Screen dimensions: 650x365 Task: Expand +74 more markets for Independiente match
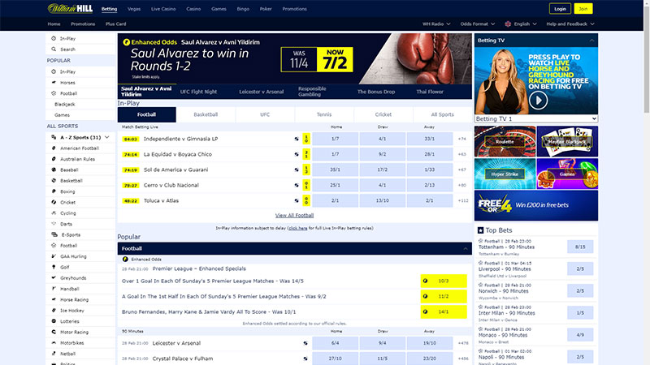462,139
